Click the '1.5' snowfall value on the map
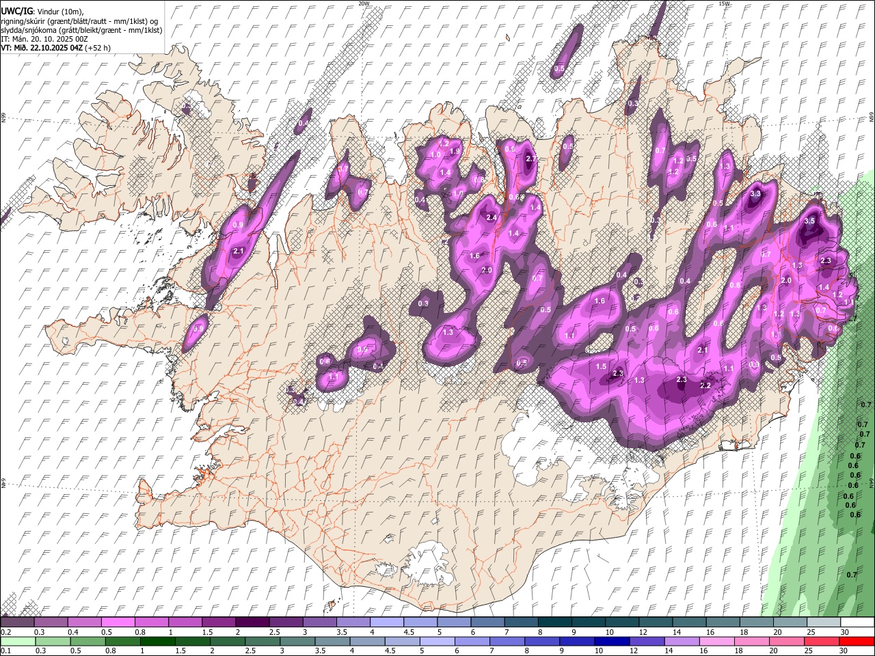This screenshot has width=875, height=656. click(x=601, y=367)
